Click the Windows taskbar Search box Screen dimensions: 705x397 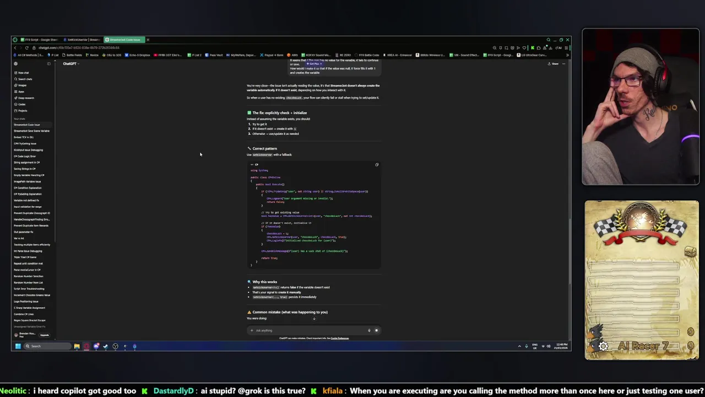click(47, 346)
